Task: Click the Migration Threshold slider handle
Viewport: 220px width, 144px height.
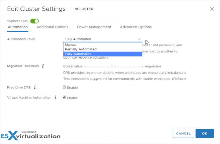Action: [x=113, y=67]
